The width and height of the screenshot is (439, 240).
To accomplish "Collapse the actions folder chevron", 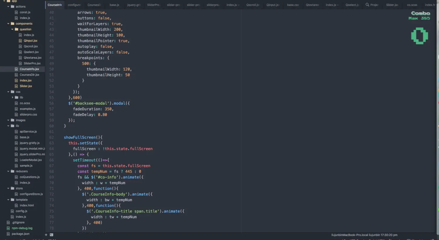I will pyautogui.click(x=8, y=6).
